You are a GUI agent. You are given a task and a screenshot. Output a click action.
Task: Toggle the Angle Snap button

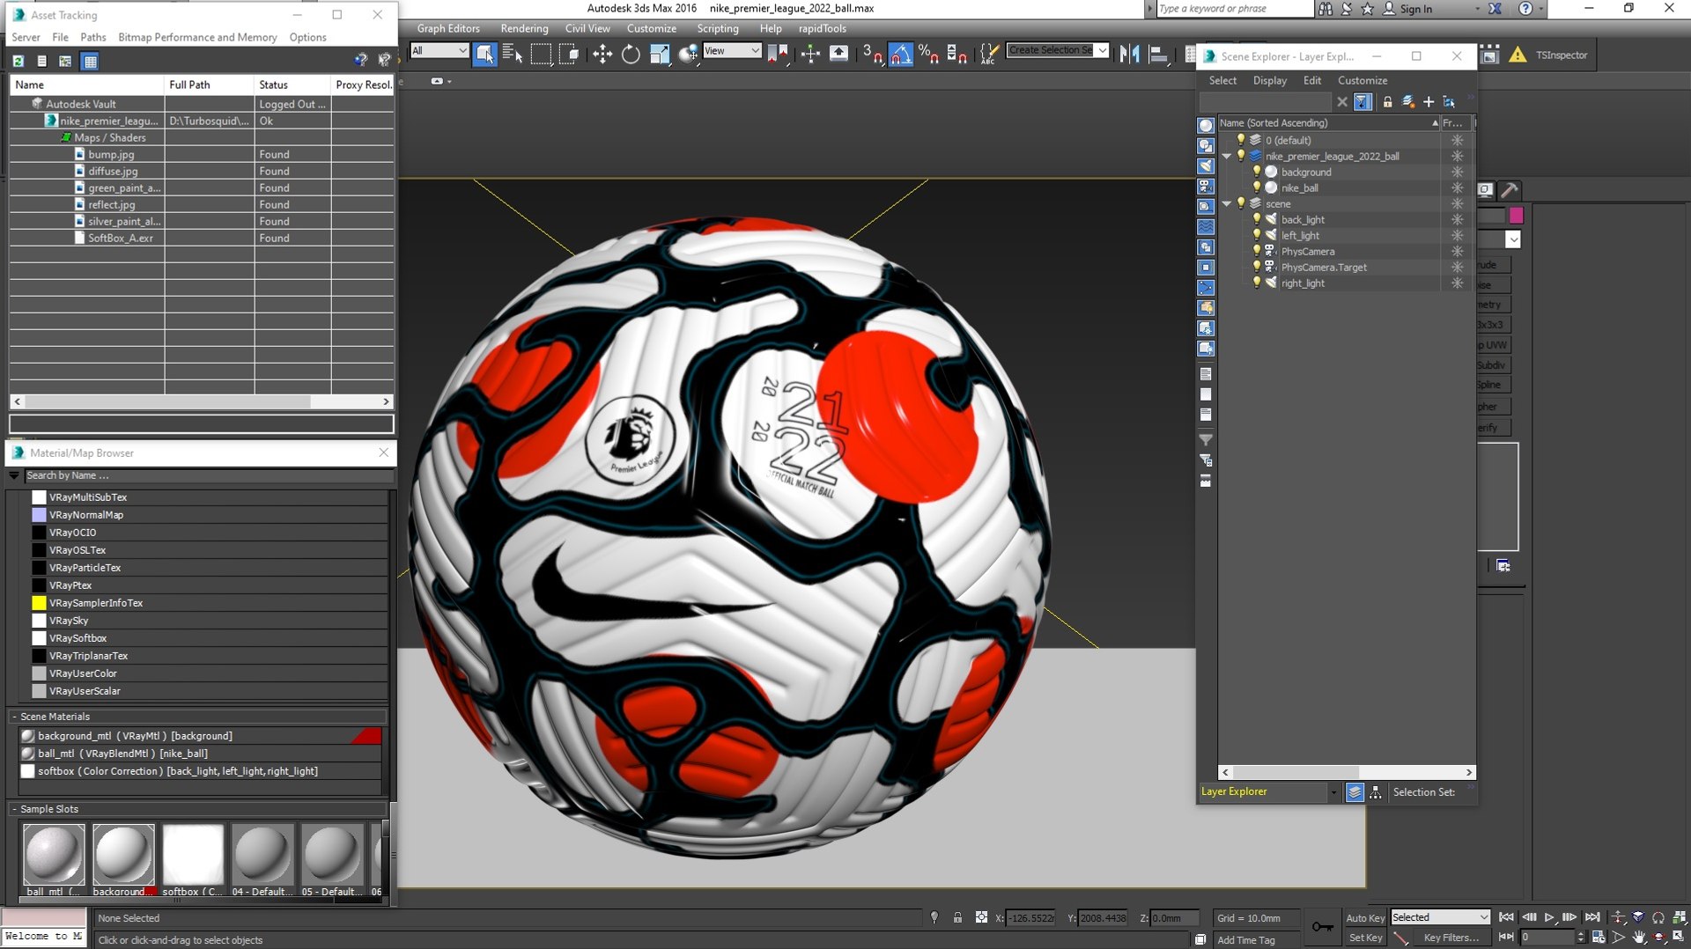click(x=900, y=55)
